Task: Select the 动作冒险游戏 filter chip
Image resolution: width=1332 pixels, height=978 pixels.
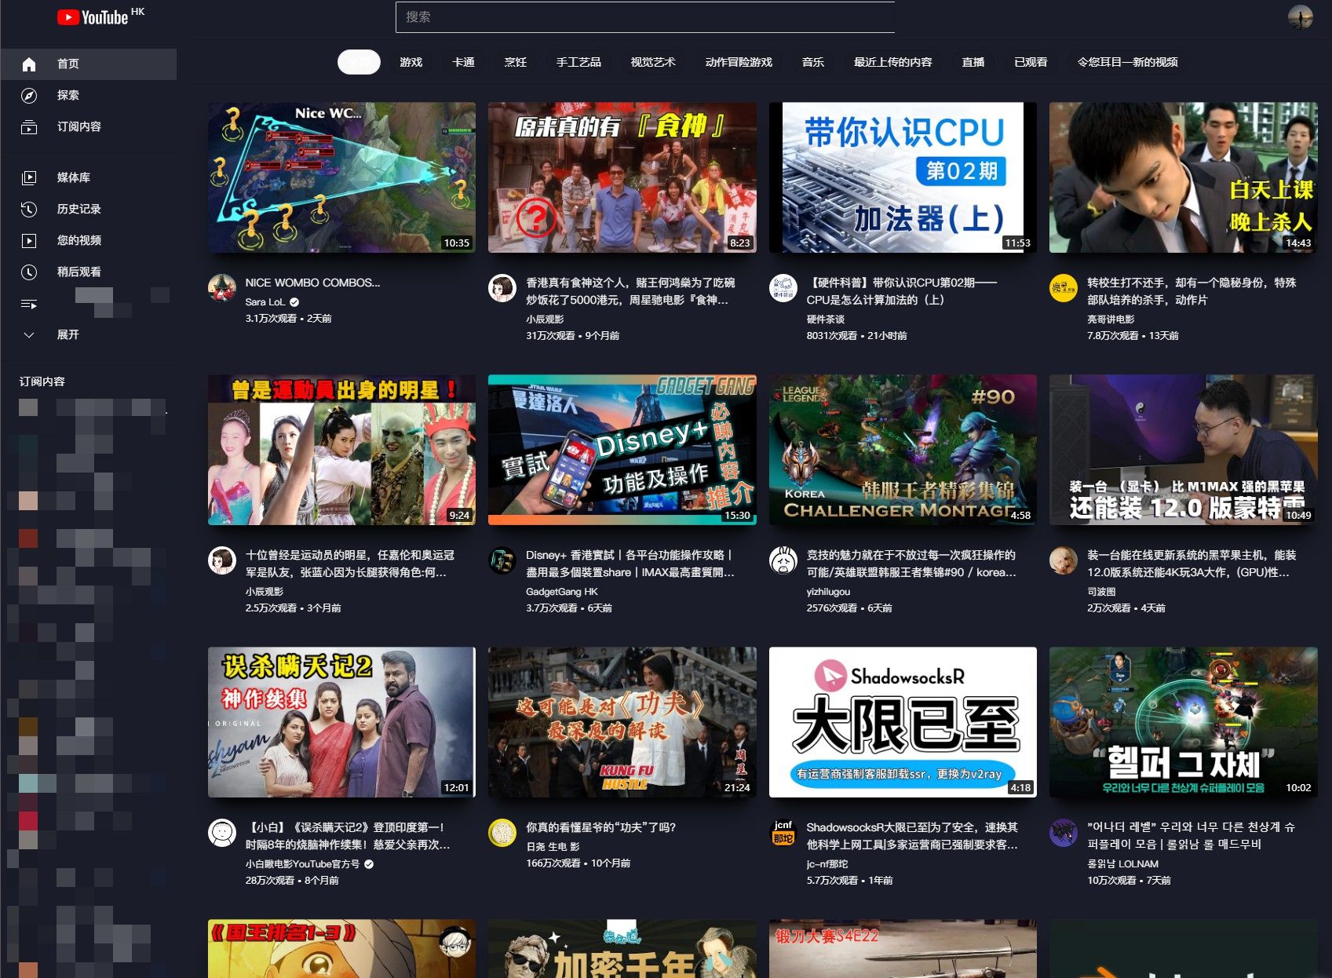Action: coord(739,62)
